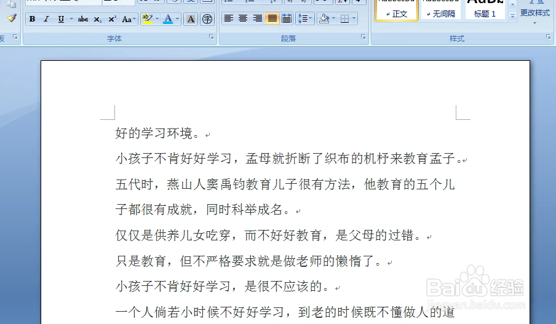556x324 pixels.
Task: Apply subscript formatting
Action: [98, 19]
